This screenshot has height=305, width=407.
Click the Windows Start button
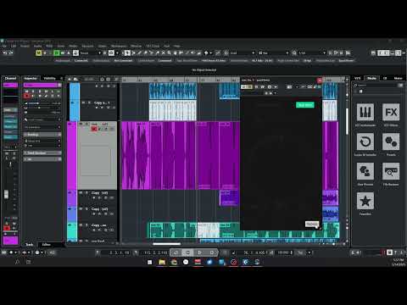(x=150, y=262)
